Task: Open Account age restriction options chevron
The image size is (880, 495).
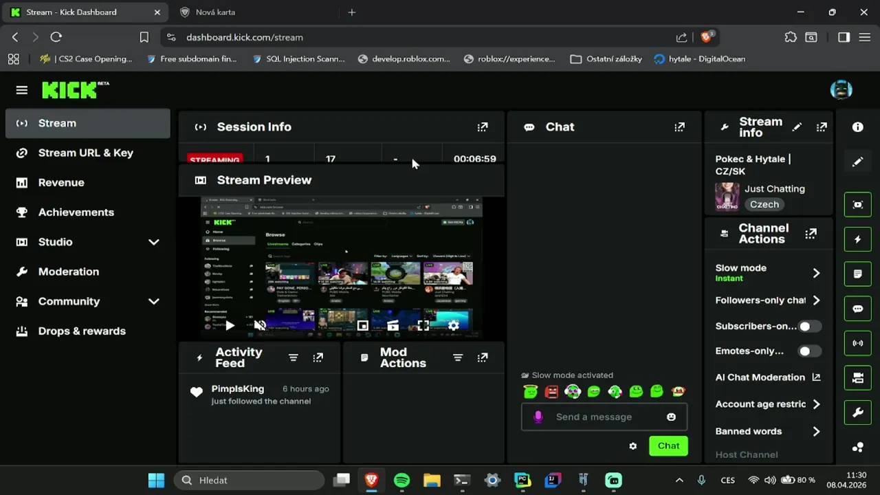Action: (816, 404)
